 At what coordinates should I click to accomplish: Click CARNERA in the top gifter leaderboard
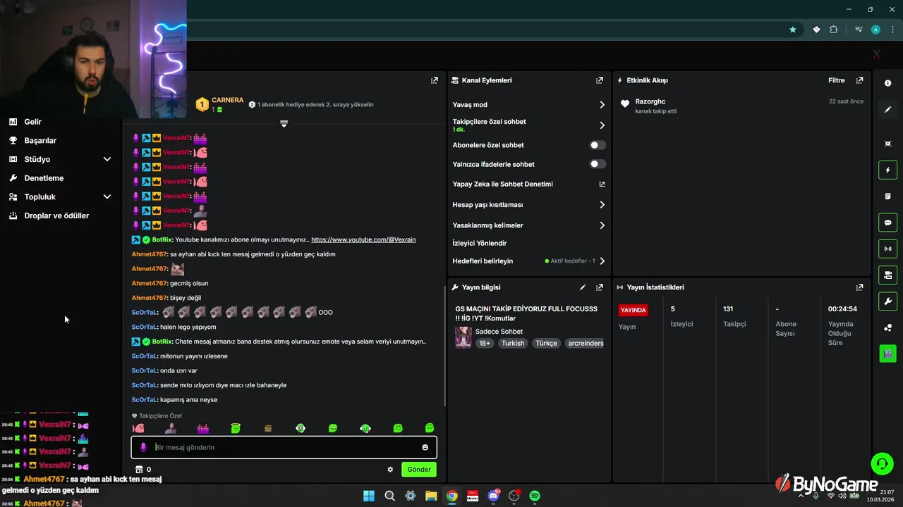pos(227,100)
